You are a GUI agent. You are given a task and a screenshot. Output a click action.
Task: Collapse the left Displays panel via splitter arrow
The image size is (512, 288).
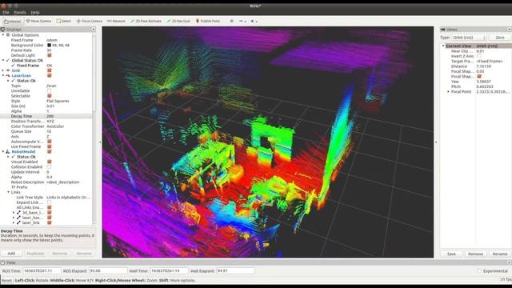pos(100,142)
